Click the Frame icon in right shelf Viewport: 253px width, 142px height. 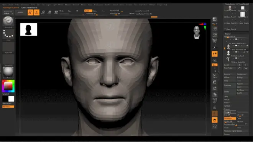click(215, 76)
